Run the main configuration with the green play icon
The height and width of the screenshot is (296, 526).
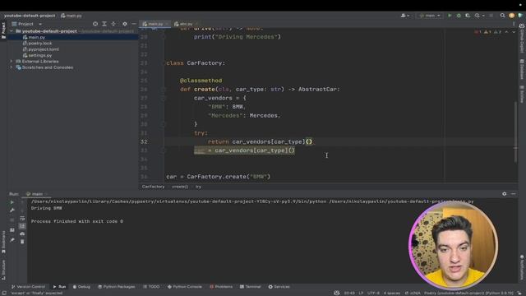450,16
